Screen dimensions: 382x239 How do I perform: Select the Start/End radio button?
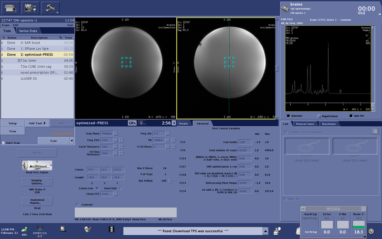pyautogui.click(x=120, y=188)
